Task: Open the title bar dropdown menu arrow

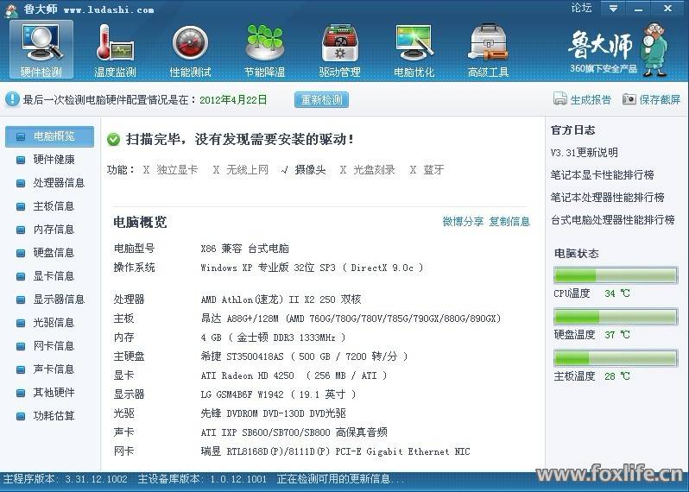Action: tap(613, 9)
